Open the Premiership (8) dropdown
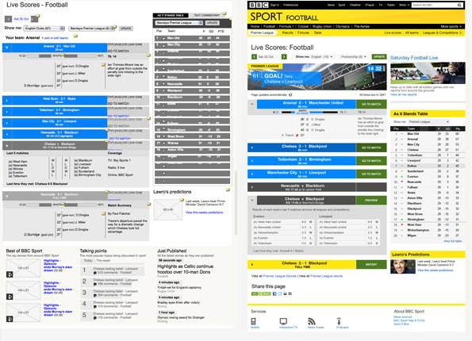This screenshot has height=341, width=472. pyautogui.click(x=353, y=56)
